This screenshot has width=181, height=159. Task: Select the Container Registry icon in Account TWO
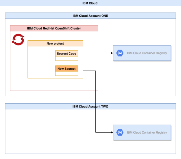(120, 132)
